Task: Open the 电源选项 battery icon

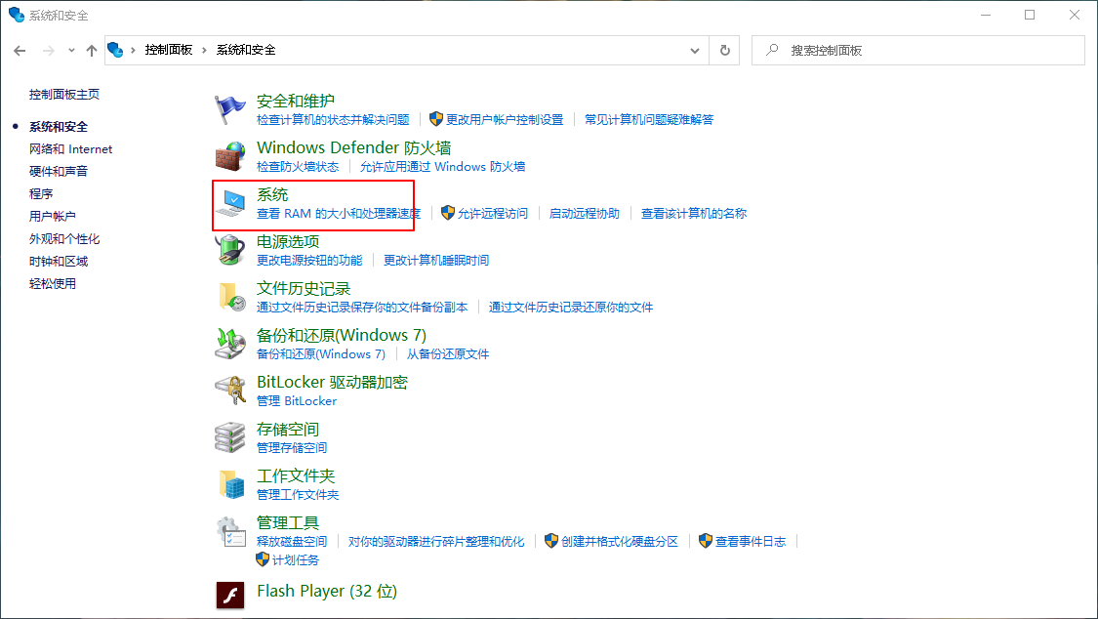Action: (230, 250)
